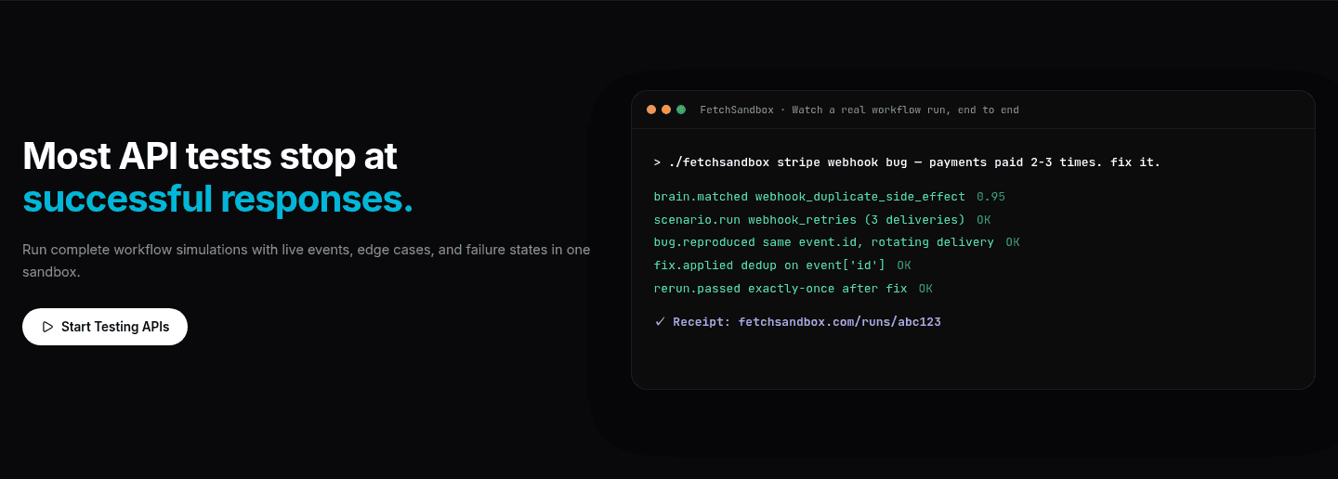Click the play icon in Start Testing APIs
Screen dimensions: 1338x479
tap(47, 327)
